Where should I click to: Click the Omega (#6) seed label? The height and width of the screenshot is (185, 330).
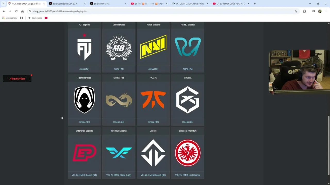(188, 122)
